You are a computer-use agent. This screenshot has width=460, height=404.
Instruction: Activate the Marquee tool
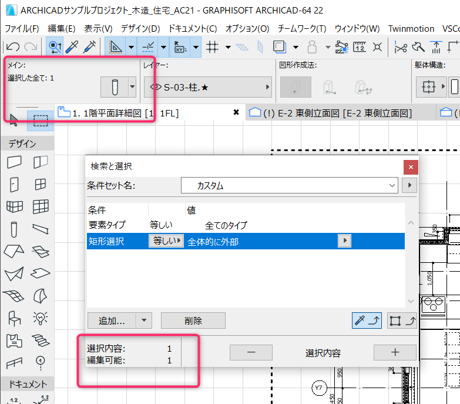coord(41,121)
